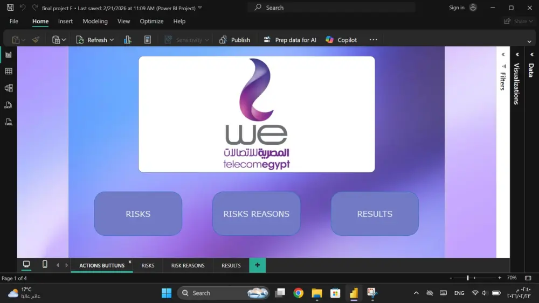539x303 pixels.
Task: Delete ACTIONS BUTTUNS page with its x
Action: 130,262
